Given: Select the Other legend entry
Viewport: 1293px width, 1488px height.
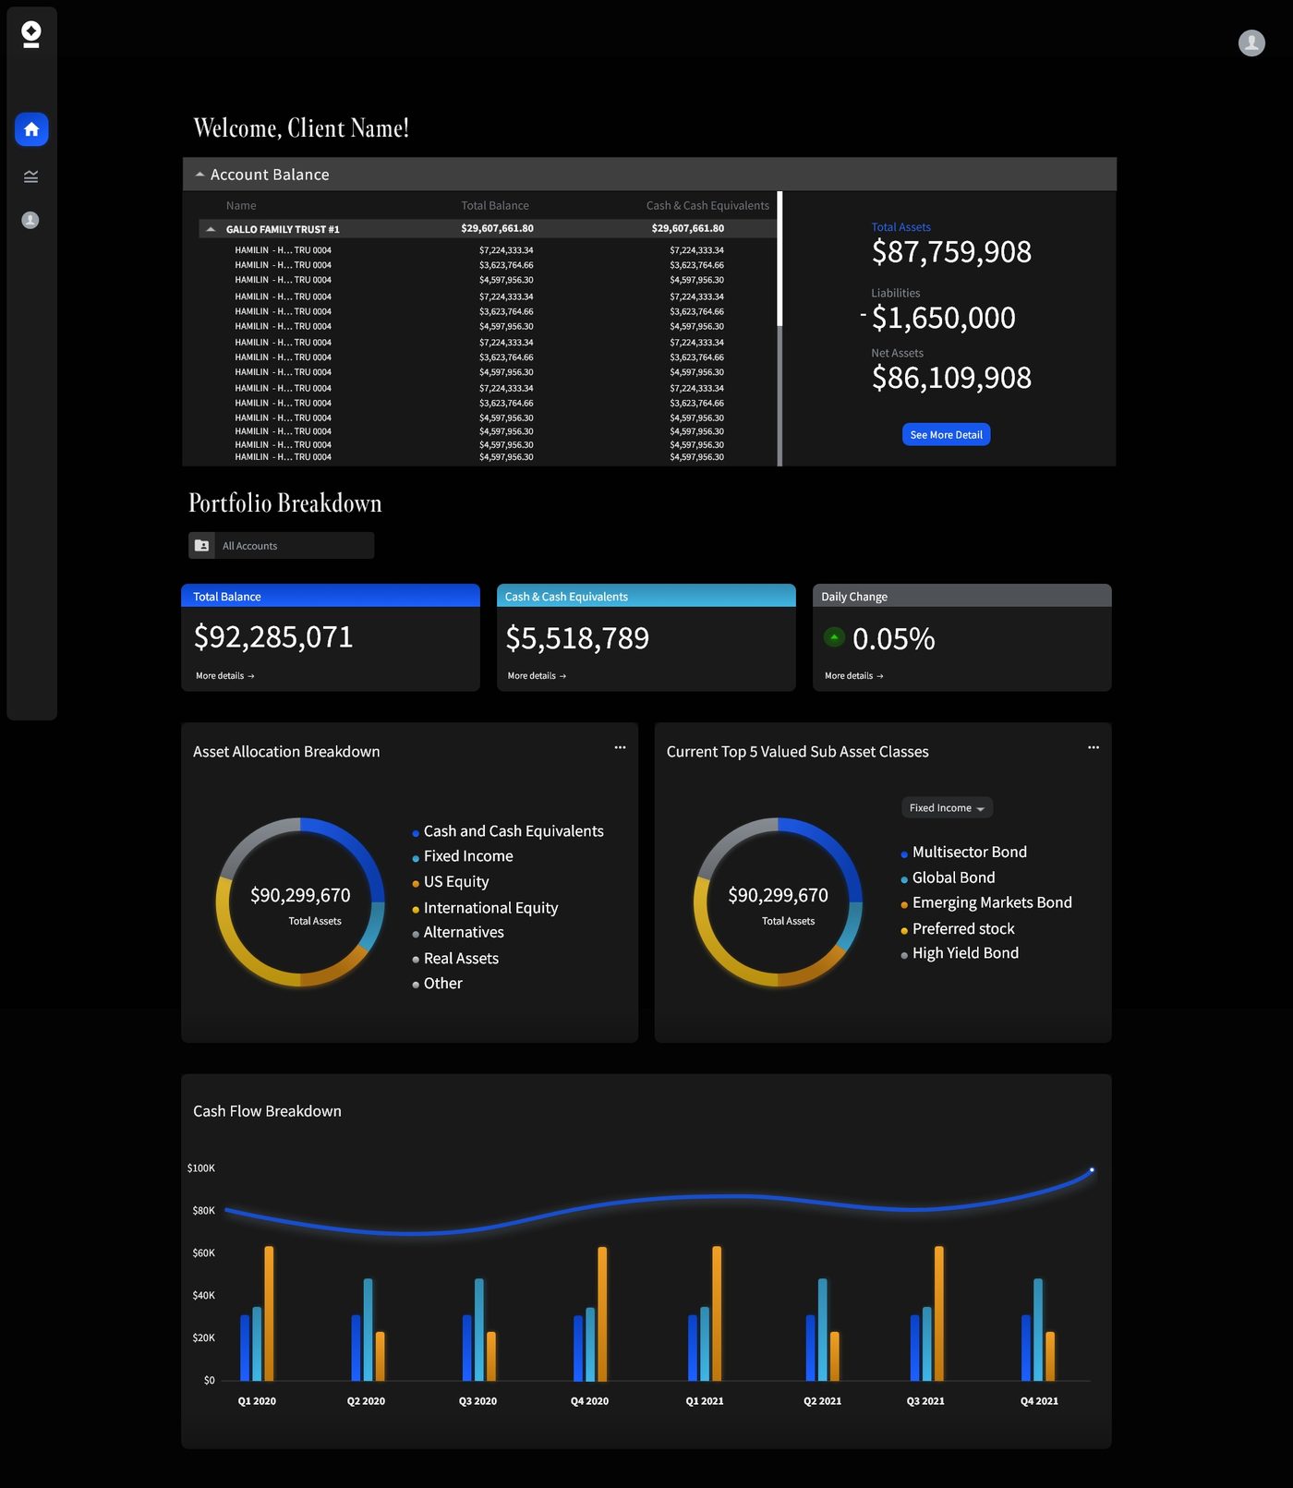Looking at the screenshot, I should 437,984.
